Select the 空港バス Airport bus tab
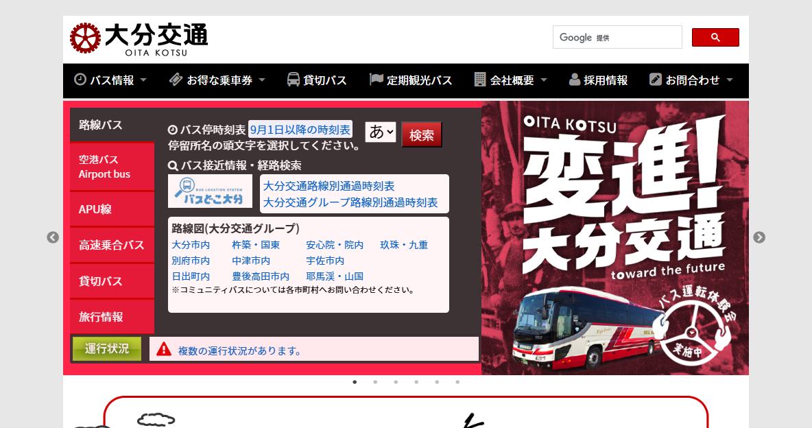The width and height of the screenshot is (812, 428). [x=112, y=167]
